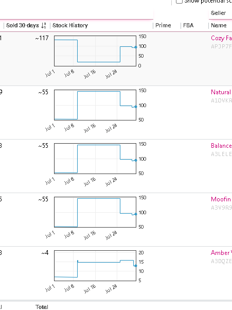Click the FBA column header
The width and height of the screenshot is (232, 310).
coord(188,26)
